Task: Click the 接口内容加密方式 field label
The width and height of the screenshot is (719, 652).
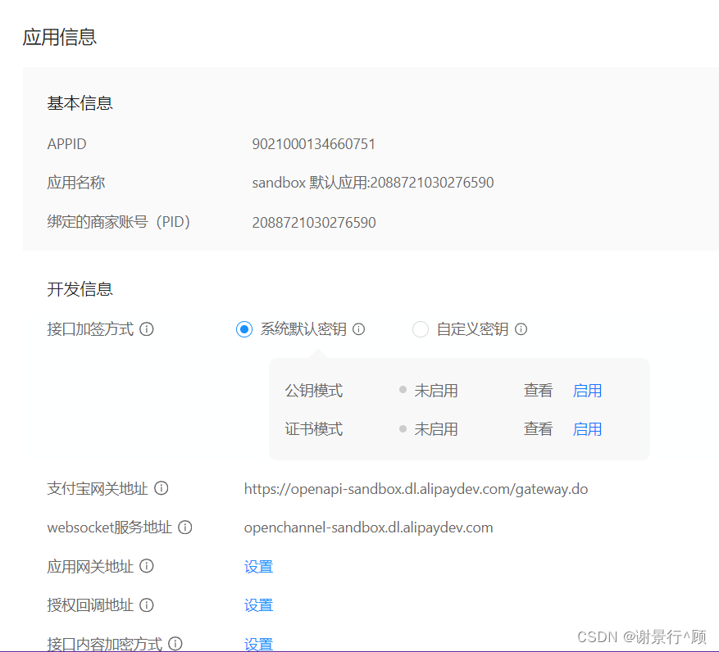Action: 105,644
